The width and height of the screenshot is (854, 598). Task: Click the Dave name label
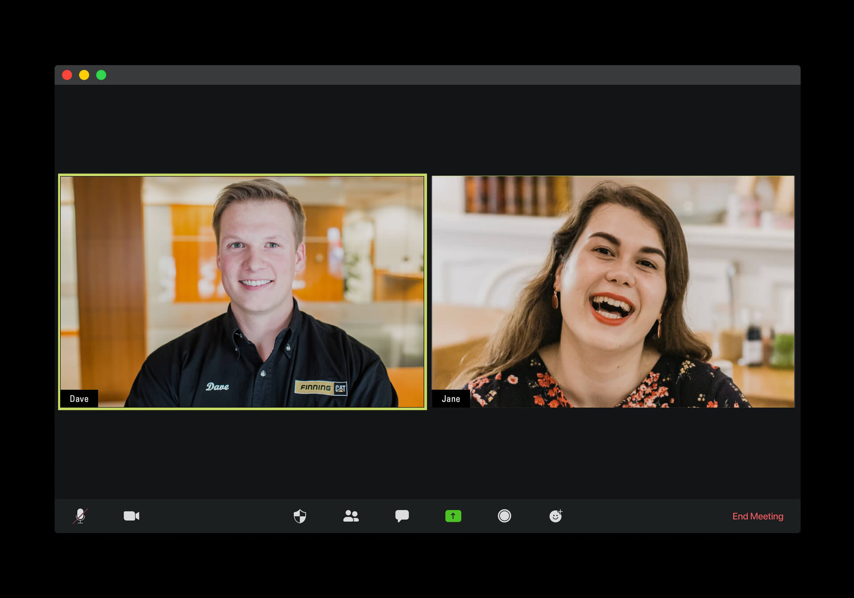point(79,399)
